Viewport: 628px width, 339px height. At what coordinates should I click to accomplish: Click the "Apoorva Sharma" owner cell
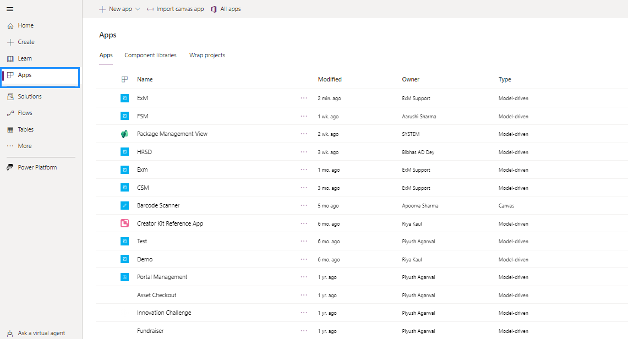[x=420, y=206]
